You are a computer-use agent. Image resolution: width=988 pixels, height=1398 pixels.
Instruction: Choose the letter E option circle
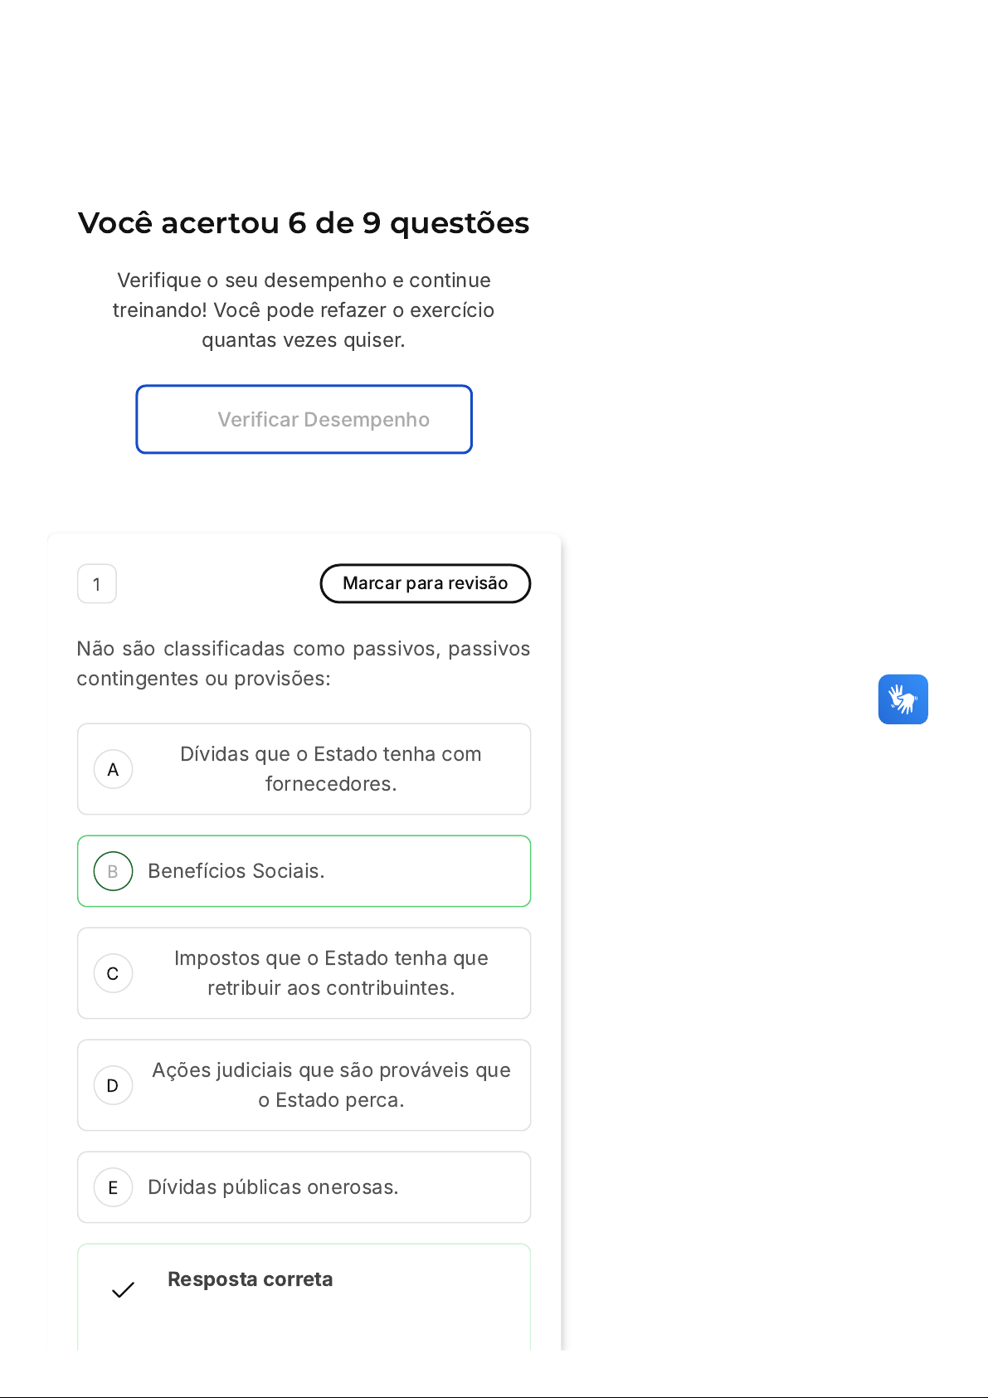click(x=113, y=1187)
